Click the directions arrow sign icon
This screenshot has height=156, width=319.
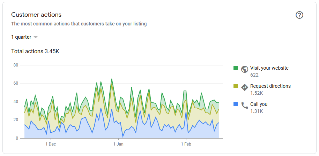[244, 87]
